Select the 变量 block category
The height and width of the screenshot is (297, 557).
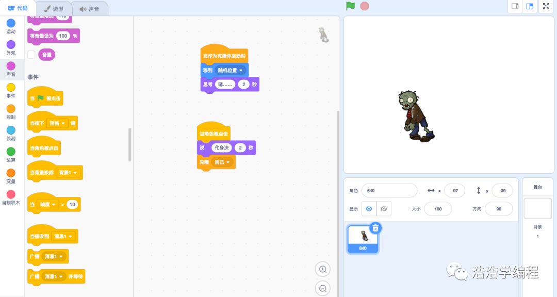(x=11, y=176)
